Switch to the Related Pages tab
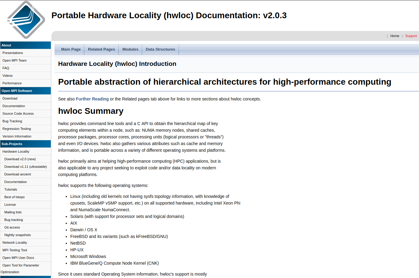419x278 pixels. (x=101, y=49)
